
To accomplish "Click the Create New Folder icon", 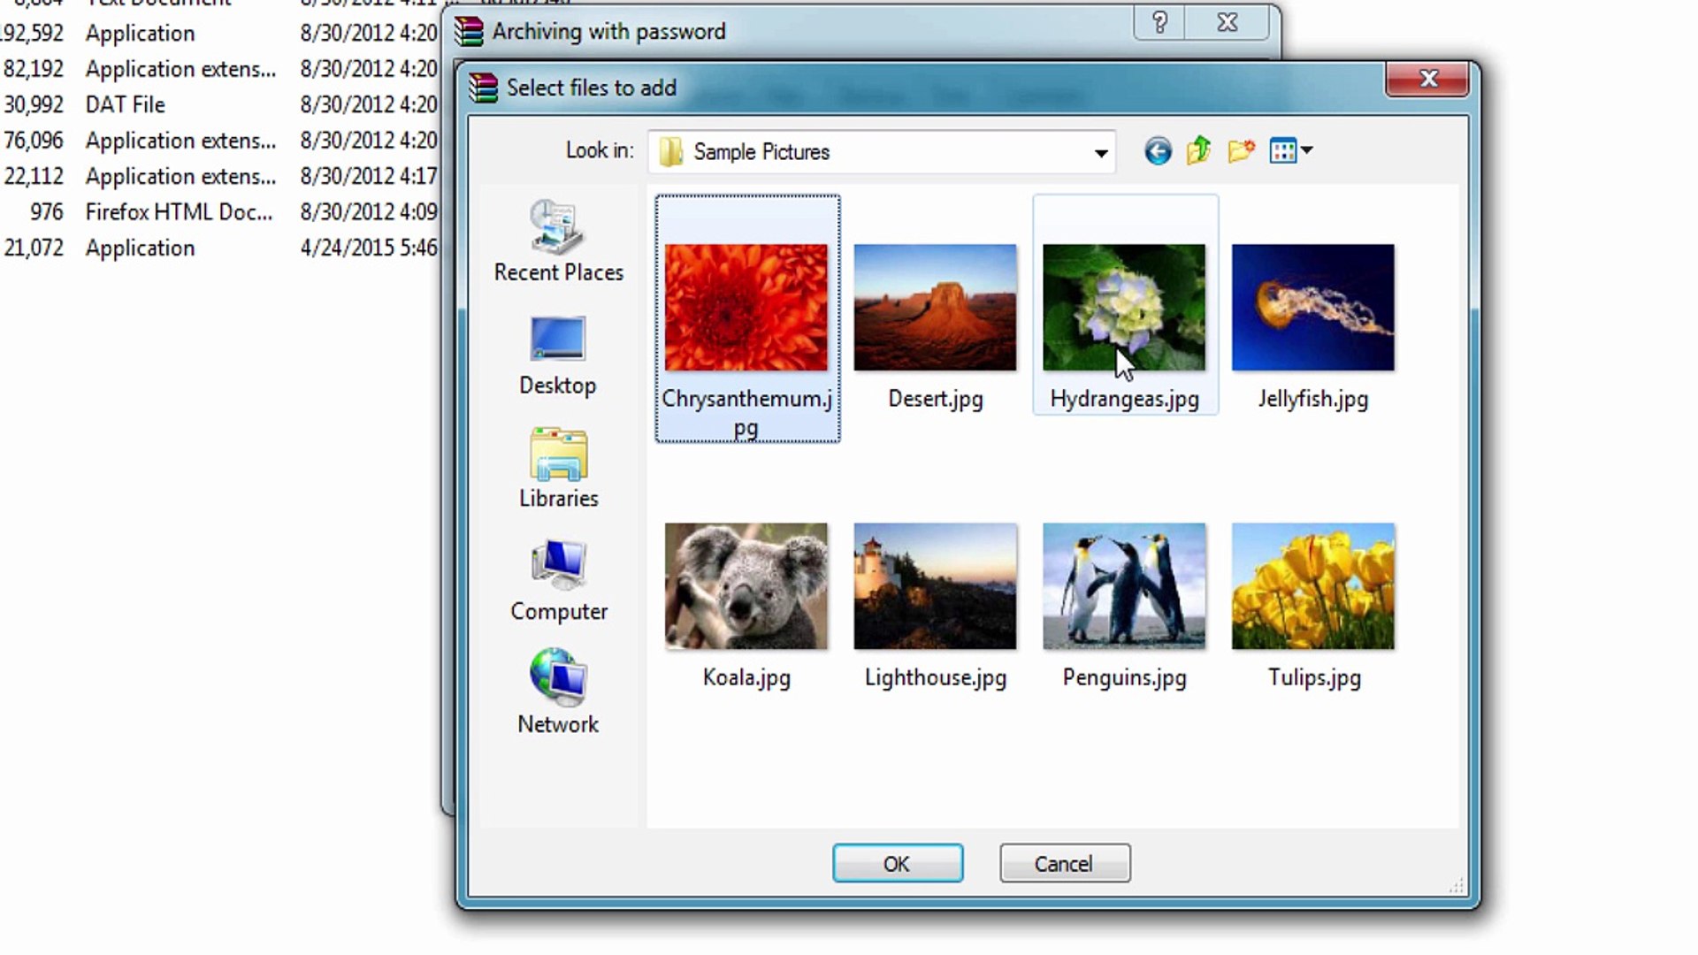I will pyautogui.click(x=1240, y=150).
